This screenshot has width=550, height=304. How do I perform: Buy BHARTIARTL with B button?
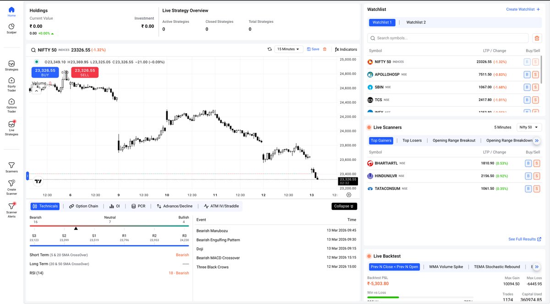tap(528, 163)
